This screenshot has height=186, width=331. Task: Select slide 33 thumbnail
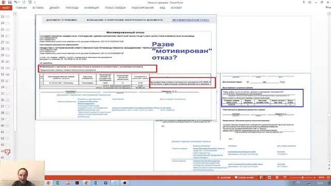coord(7,81)
